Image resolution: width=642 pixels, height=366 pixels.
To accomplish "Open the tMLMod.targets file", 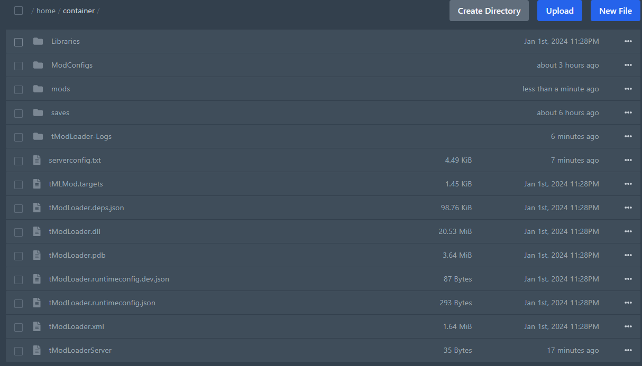I will (76, 184).
